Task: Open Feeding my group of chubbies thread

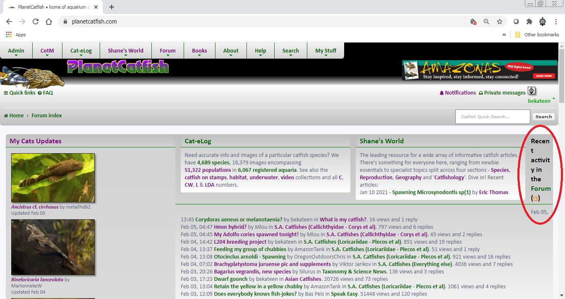Action: click(250, 249)
